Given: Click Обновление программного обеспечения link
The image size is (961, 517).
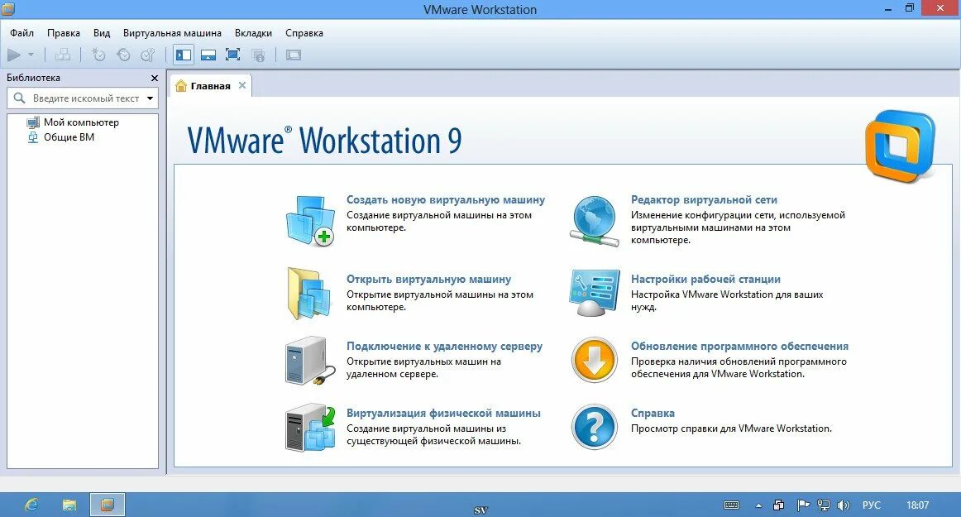Looking at the screenshot, I should pos(739,346).
